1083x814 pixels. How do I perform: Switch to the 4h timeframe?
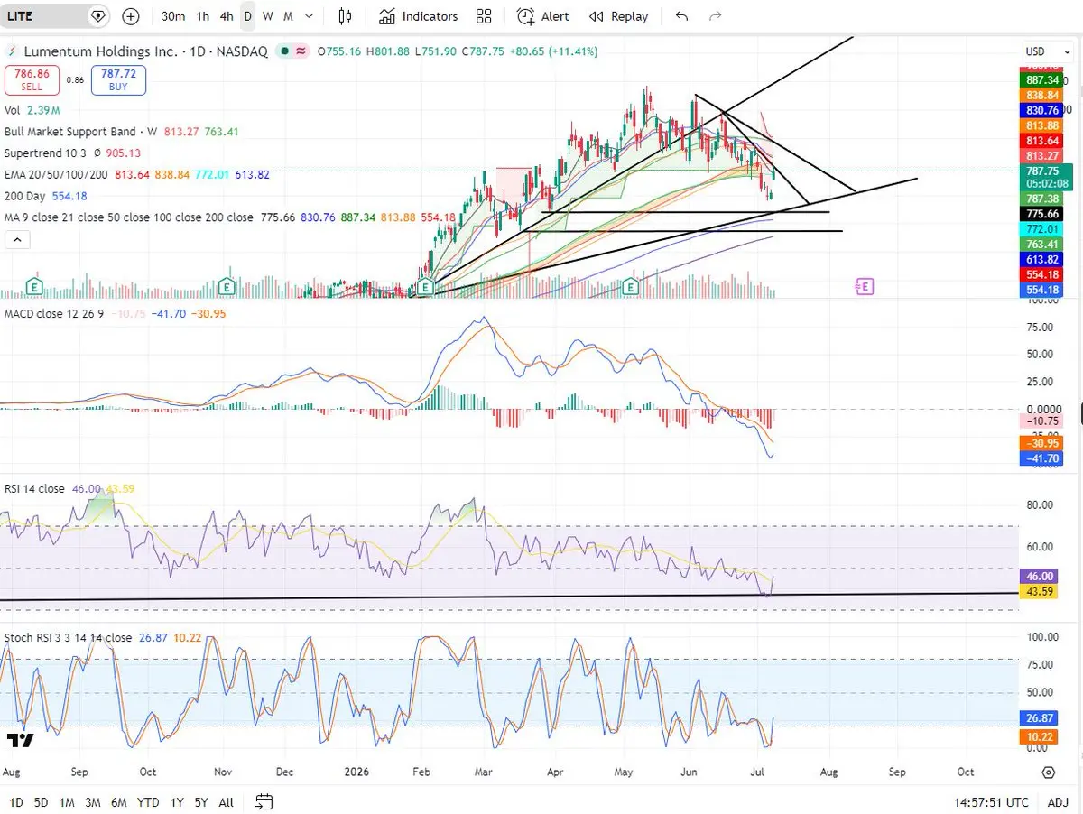point(227,16)
